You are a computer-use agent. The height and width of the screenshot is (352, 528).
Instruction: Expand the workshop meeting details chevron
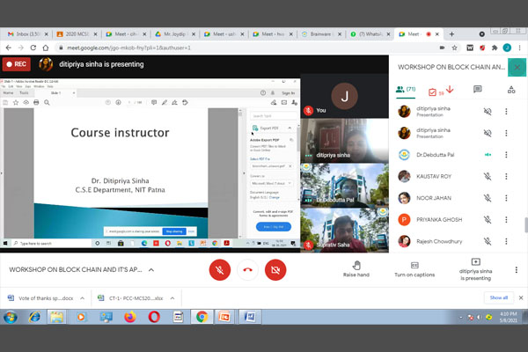coord(151,269)
